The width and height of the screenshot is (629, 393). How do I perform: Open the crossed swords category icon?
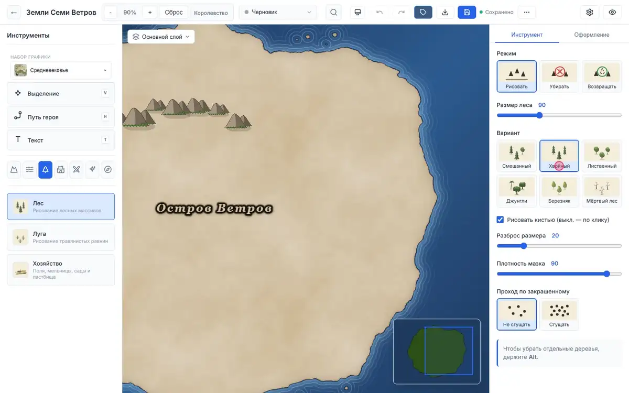point(77,169)
